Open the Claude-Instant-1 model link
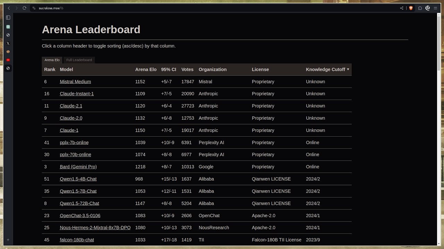The image size is (444, 249). [x=77, y=94]
